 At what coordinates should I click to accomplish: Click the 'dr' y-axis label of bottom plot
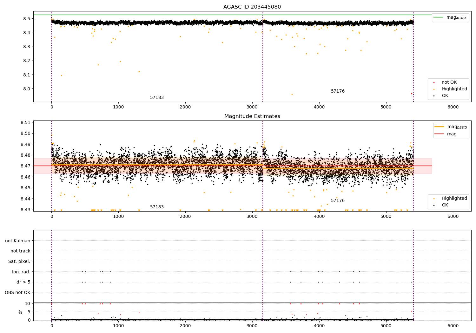click(21, 312)
